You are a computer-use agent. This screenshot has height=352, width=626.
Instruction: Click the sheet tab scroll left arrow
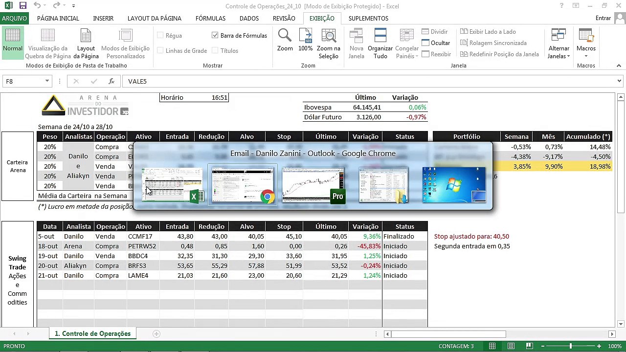pos(14,334)
